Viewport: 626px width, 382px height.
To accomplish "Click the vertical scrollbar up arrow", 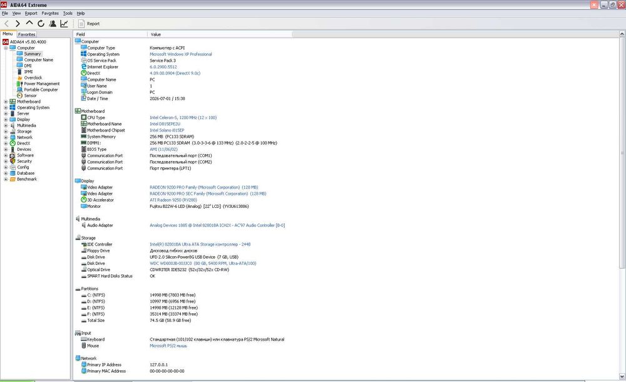I will click(x=622, y=34).
